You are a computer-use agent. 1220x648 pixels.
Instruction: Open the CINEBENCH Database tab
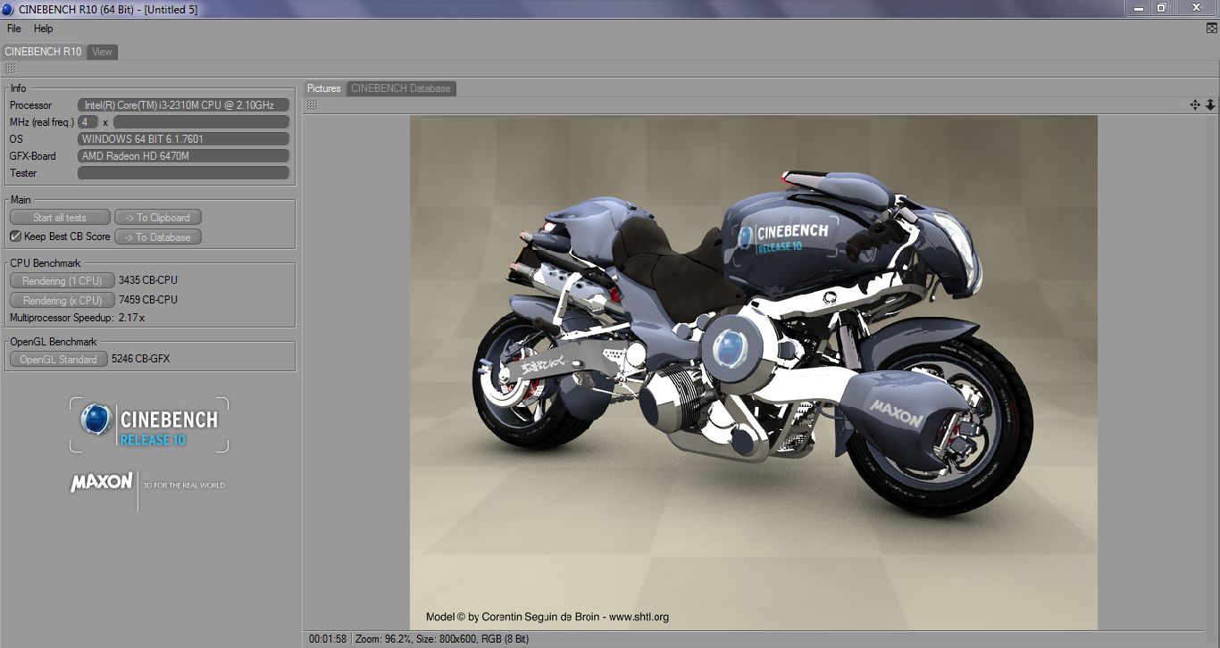pyautogui.click(x=401, y=88)
